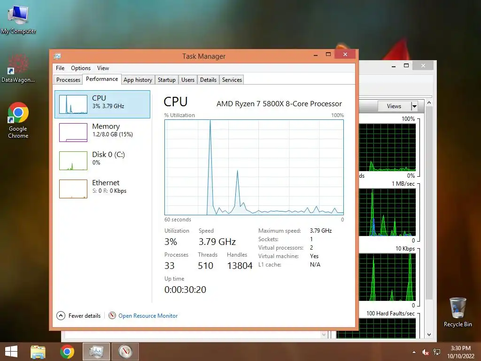Click the CPU utilization graph

[x=254, y=167]
